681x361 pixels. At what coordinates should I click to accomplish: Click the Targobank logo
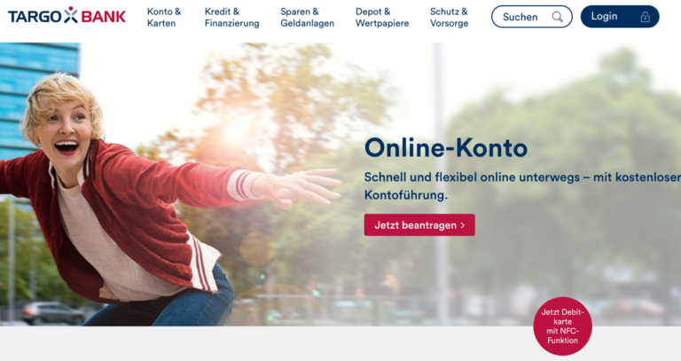click(x=67, y=17)
